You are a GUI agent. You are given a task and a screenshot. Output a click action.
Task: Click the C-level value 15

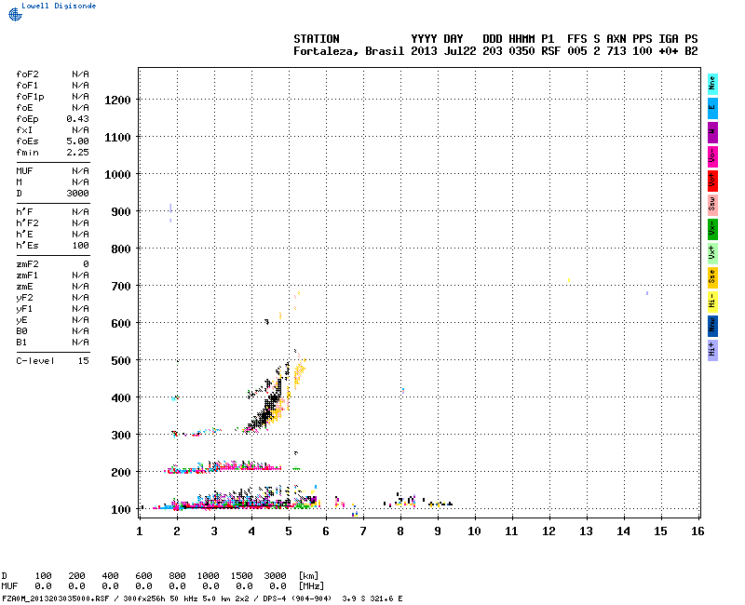click(83, 361)
